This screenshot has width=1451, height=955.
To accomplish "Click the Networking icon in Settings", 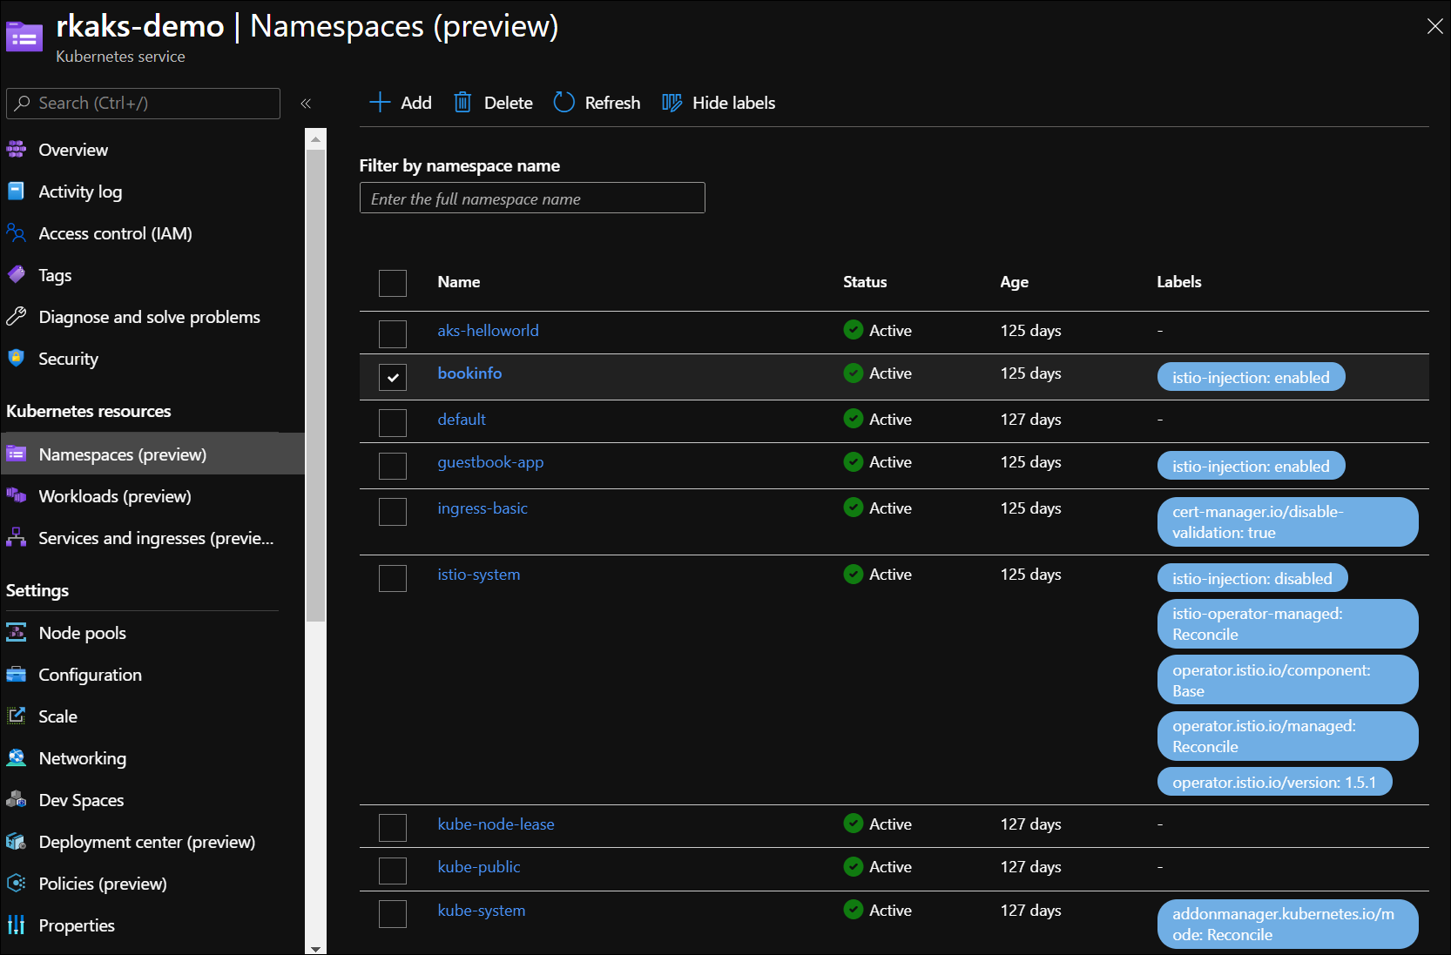I will point(17,758).
